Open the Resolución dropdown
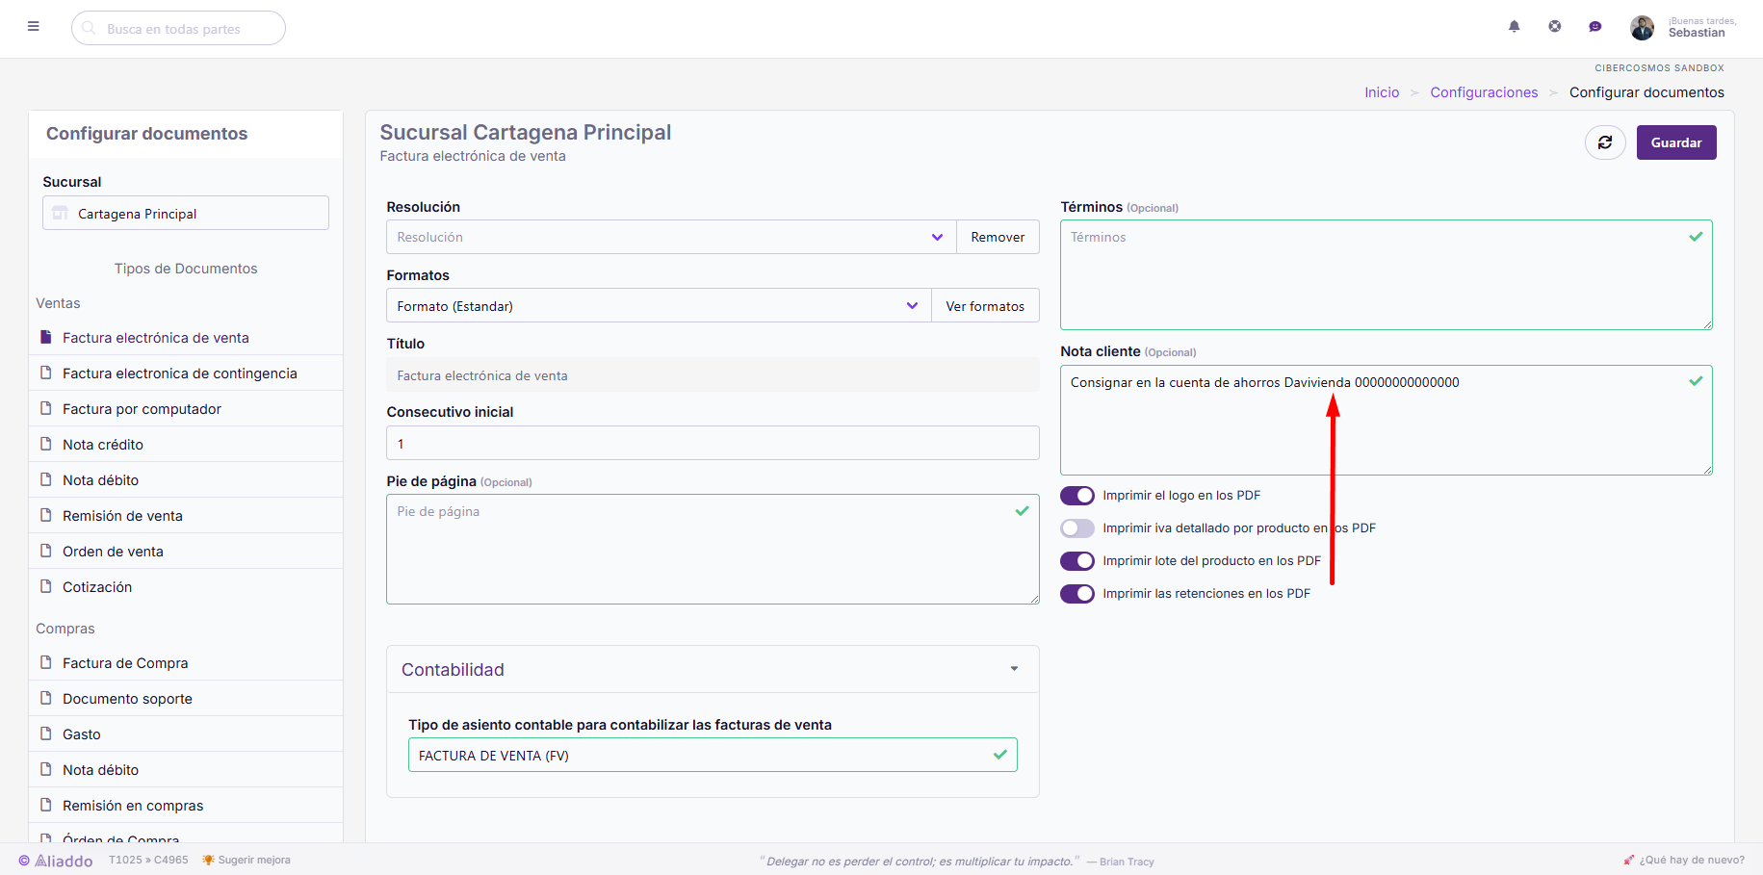The width and height of the screenshot is (1763, 875). tap(671, 237)
